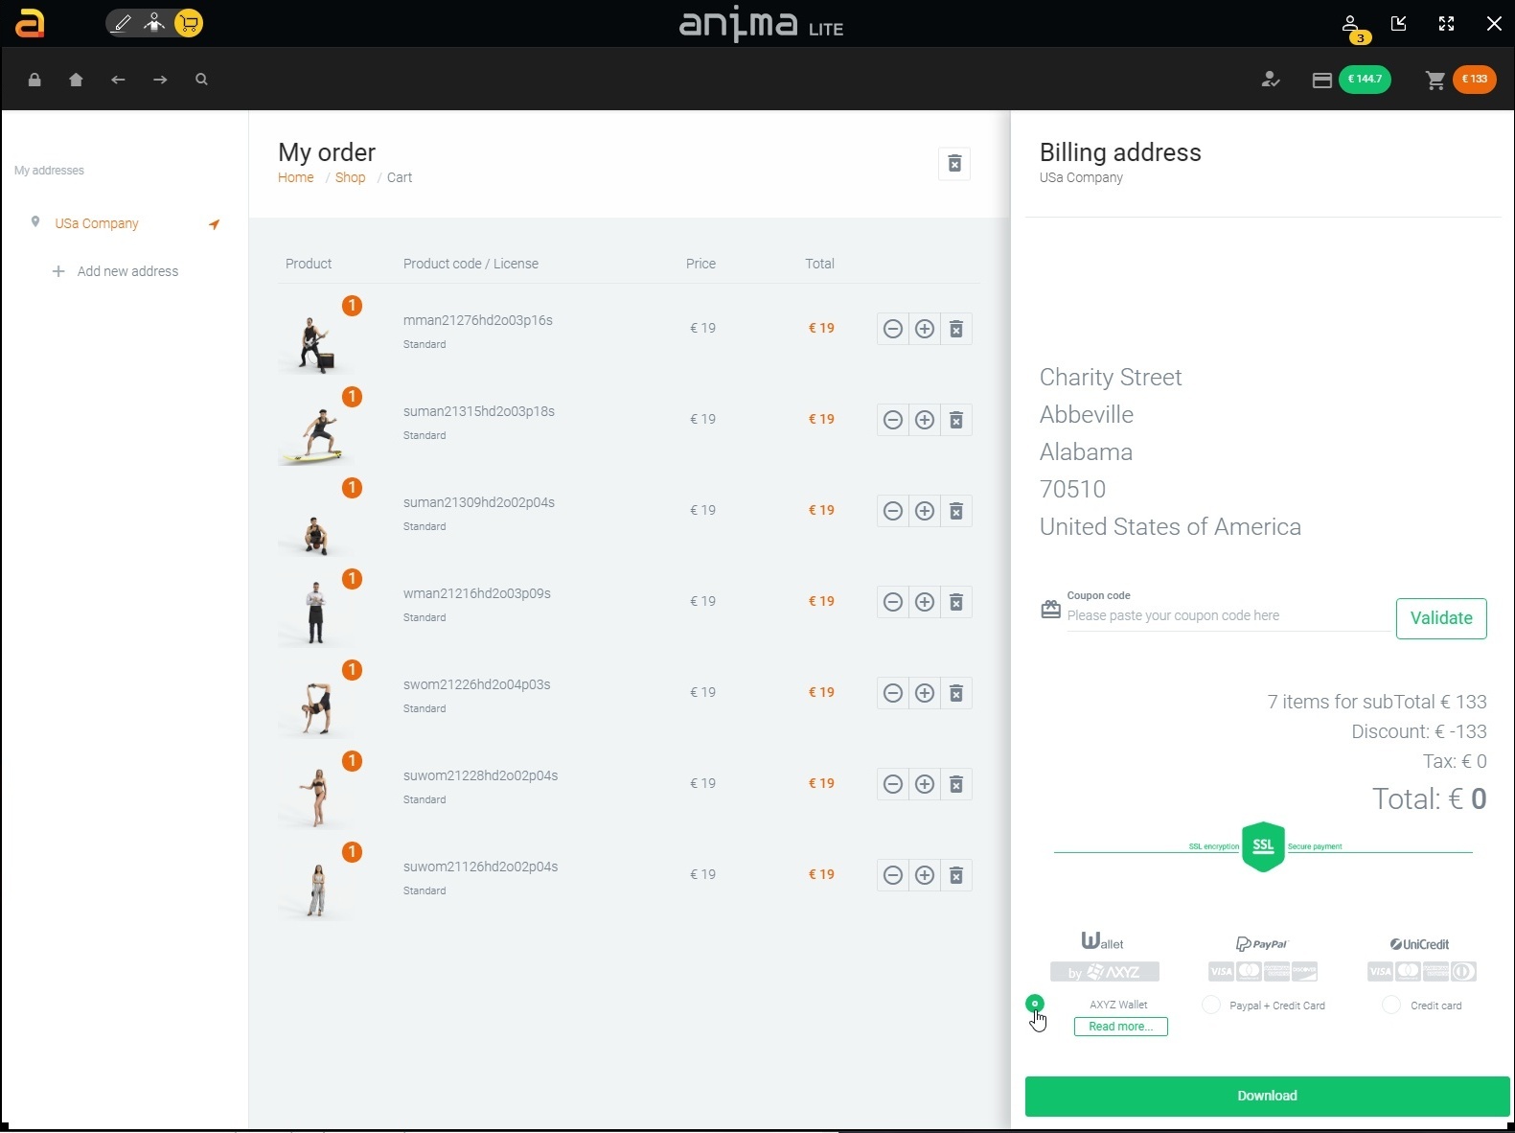
Task: Click the UniCredit logo
Action: pyautogui.click(x=1420, y=944)
